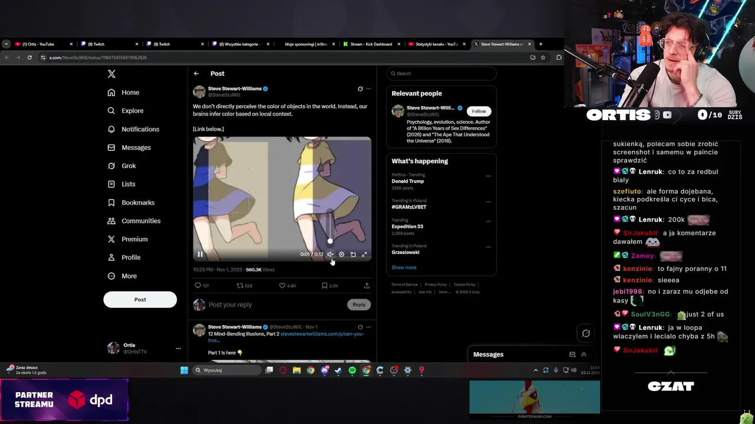Click the white Post button

(x=140, y=299)
